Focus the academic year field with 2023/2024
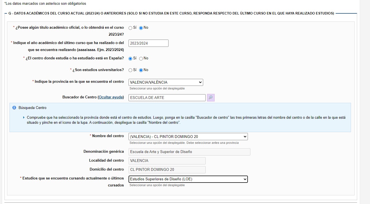The width and height of the screenshot is (370, 204). 148,43
